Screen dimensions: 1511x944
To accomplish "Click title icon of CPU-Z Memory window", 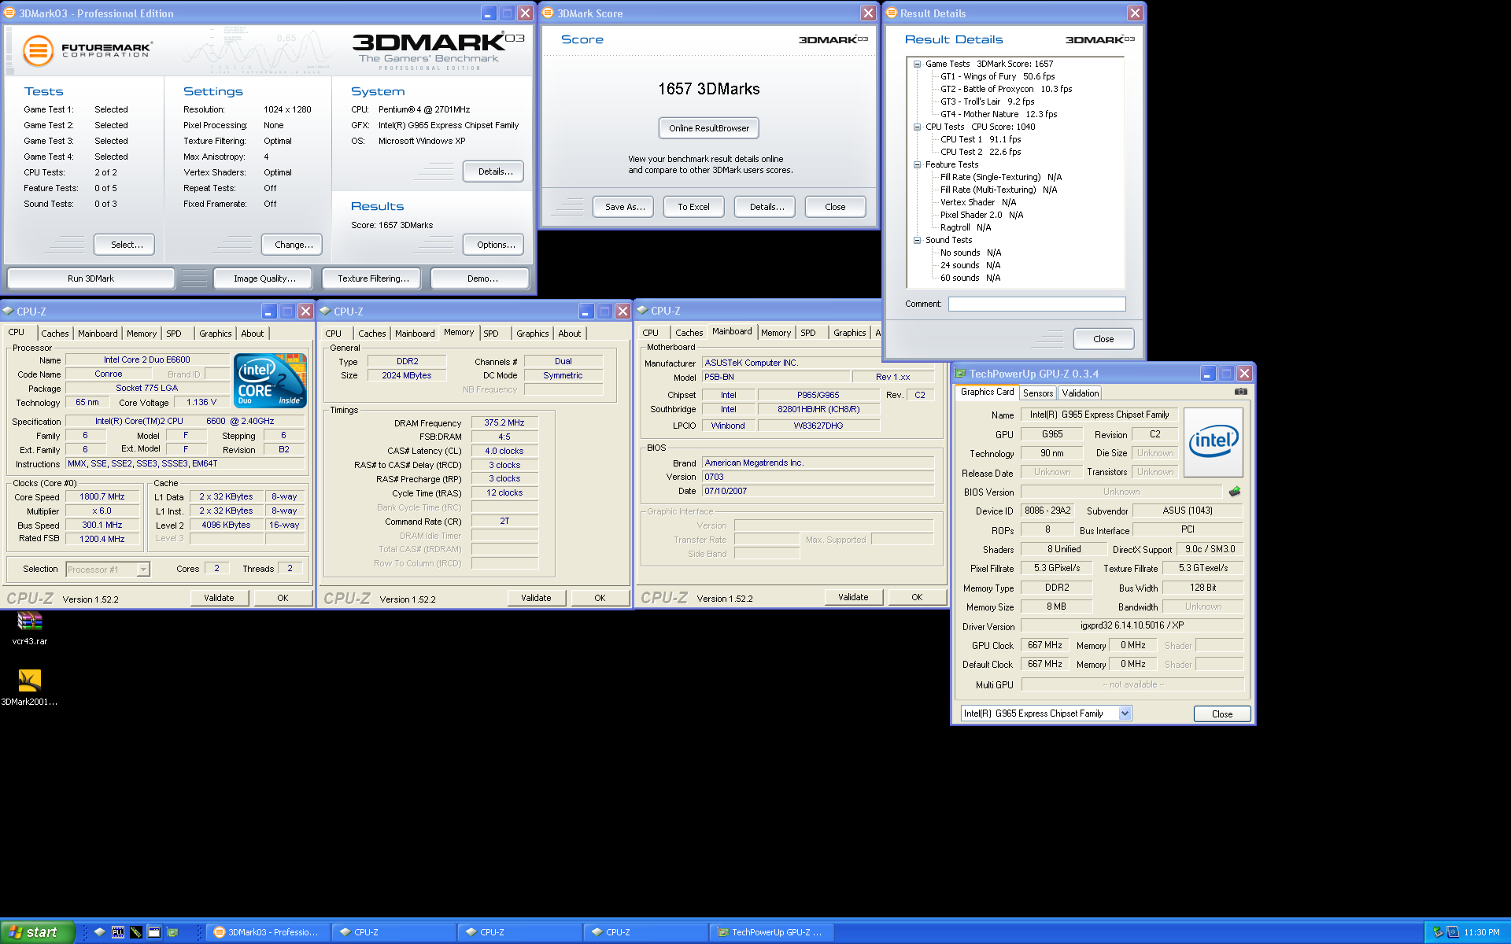I will pos(325,311).
